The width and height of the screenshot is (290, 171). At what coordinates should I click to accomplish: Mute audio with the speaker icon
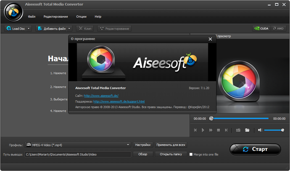click(260, 130)
